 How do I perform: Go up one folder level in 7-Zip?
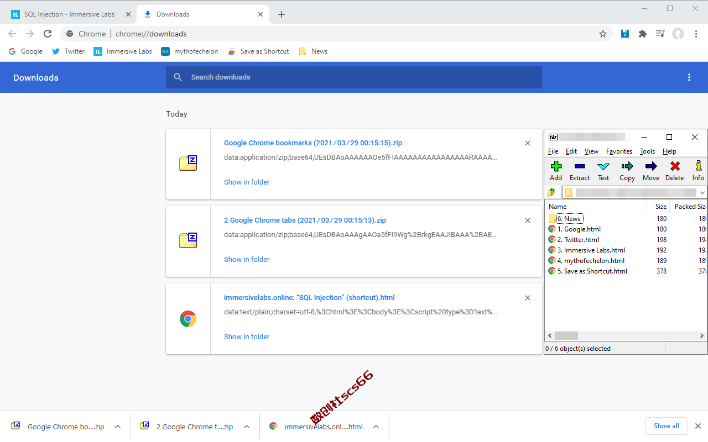tap(551, 192)
